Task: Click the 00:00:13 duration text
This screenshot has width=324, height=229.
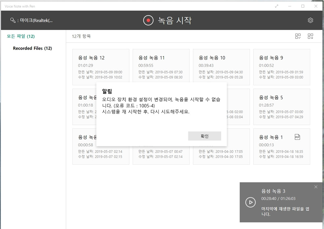Action: pos(266,145)
